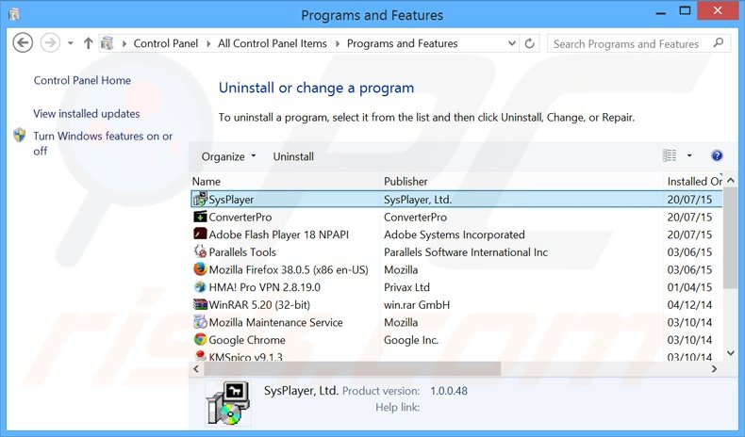Click the WinRAR program icon
Screen dimensions: 745x437
(200, 304)
